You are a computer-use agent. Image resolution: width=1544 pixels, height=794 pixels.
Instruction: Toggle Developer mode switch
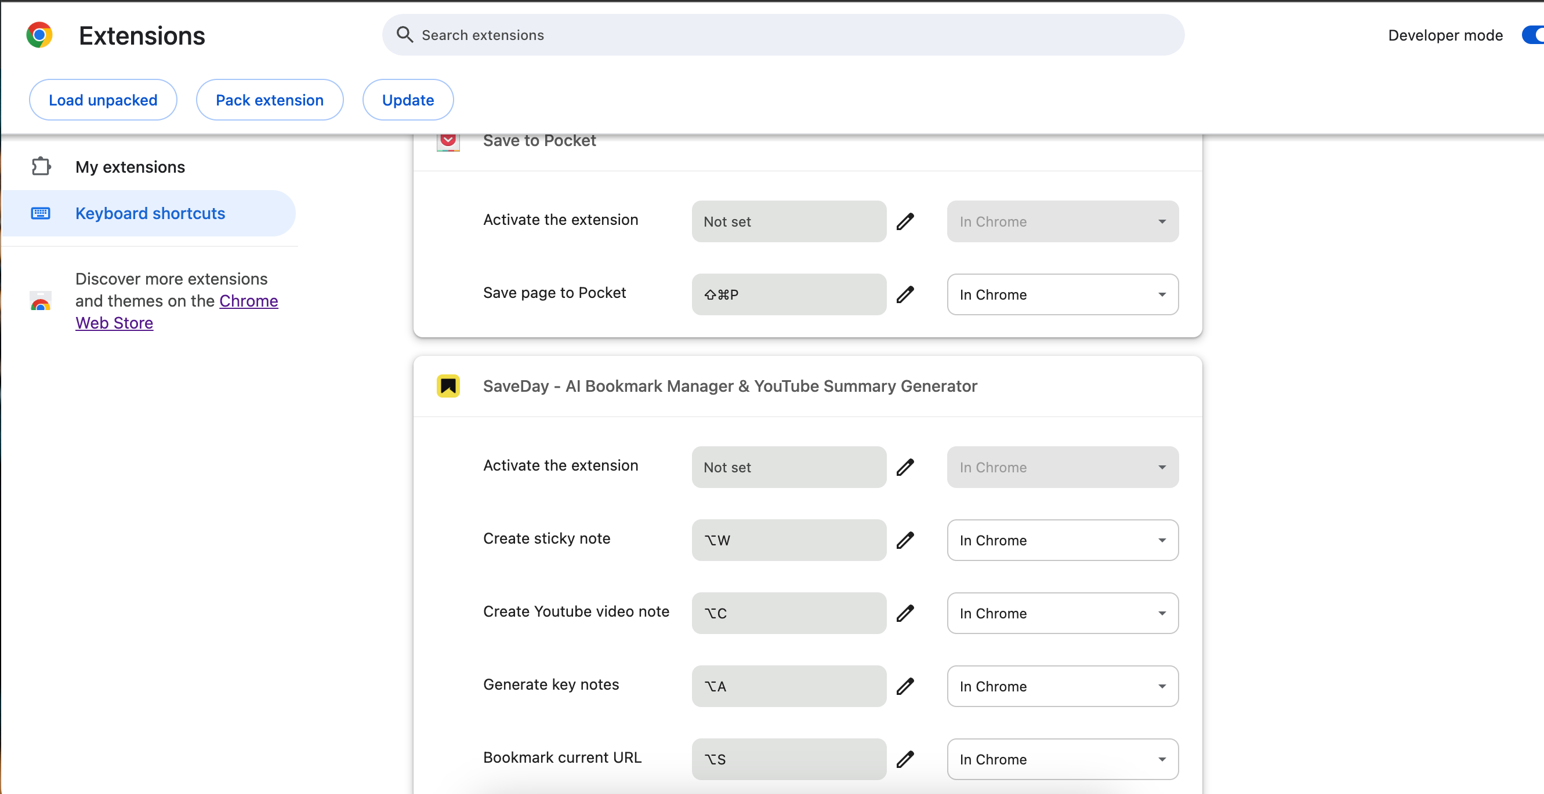[1532, 35]
